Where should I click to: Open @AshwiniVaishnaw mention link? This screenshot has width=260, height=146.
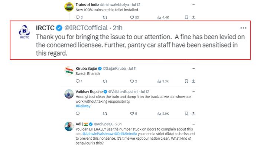[98, 134]
